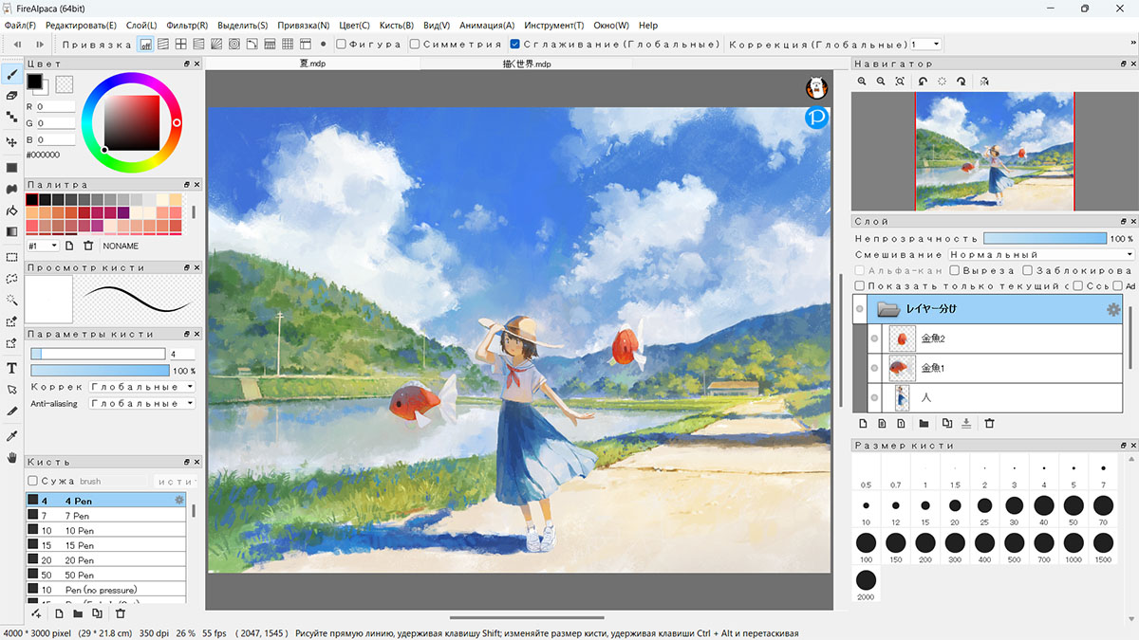Hide the 金魚1 layer
Image resolution: width=1139 pixels, height=640 pixels.
tap(874, 367)
